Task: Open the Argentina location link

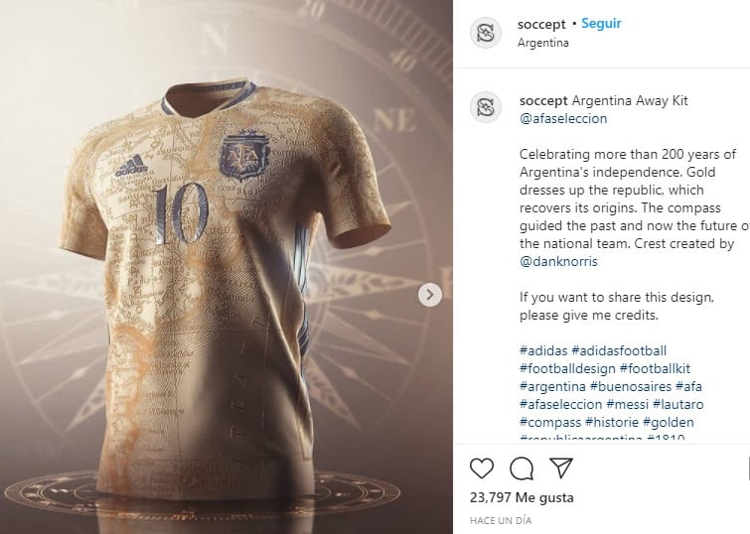Action: click(x=543, y=43)
